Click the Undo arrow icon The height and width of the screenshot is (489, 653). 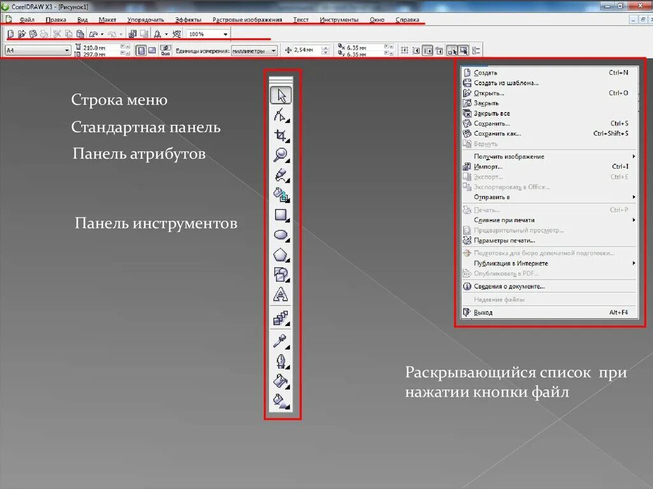93,34
